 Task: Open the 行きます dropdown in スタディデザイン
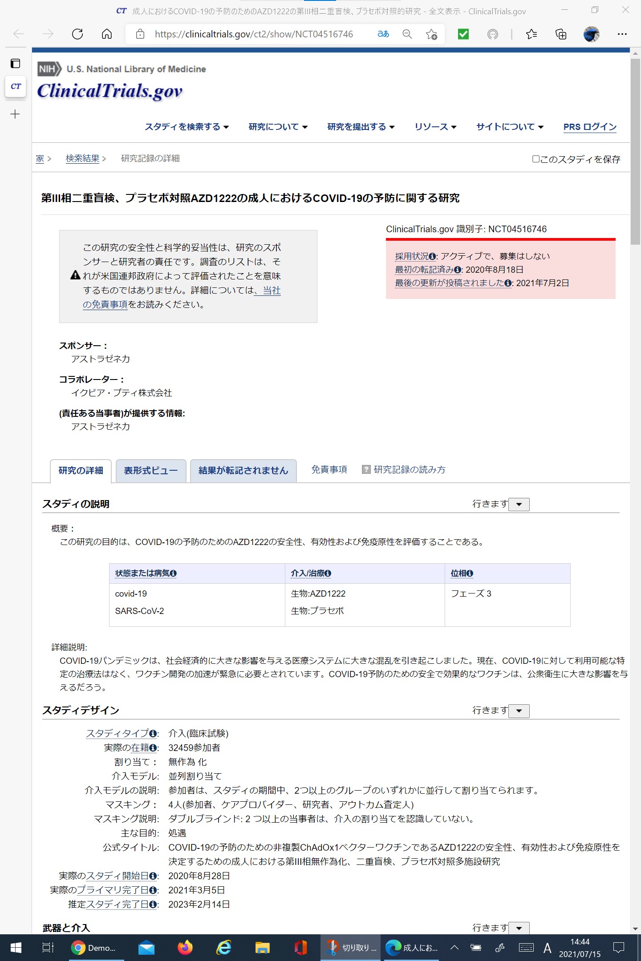(519, 711)
